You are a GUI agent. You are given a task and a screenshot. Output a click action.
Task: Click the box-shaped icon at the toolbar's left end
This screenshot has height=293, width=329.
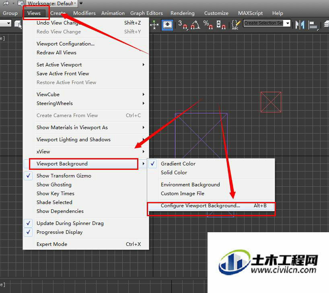click(18, 24)
